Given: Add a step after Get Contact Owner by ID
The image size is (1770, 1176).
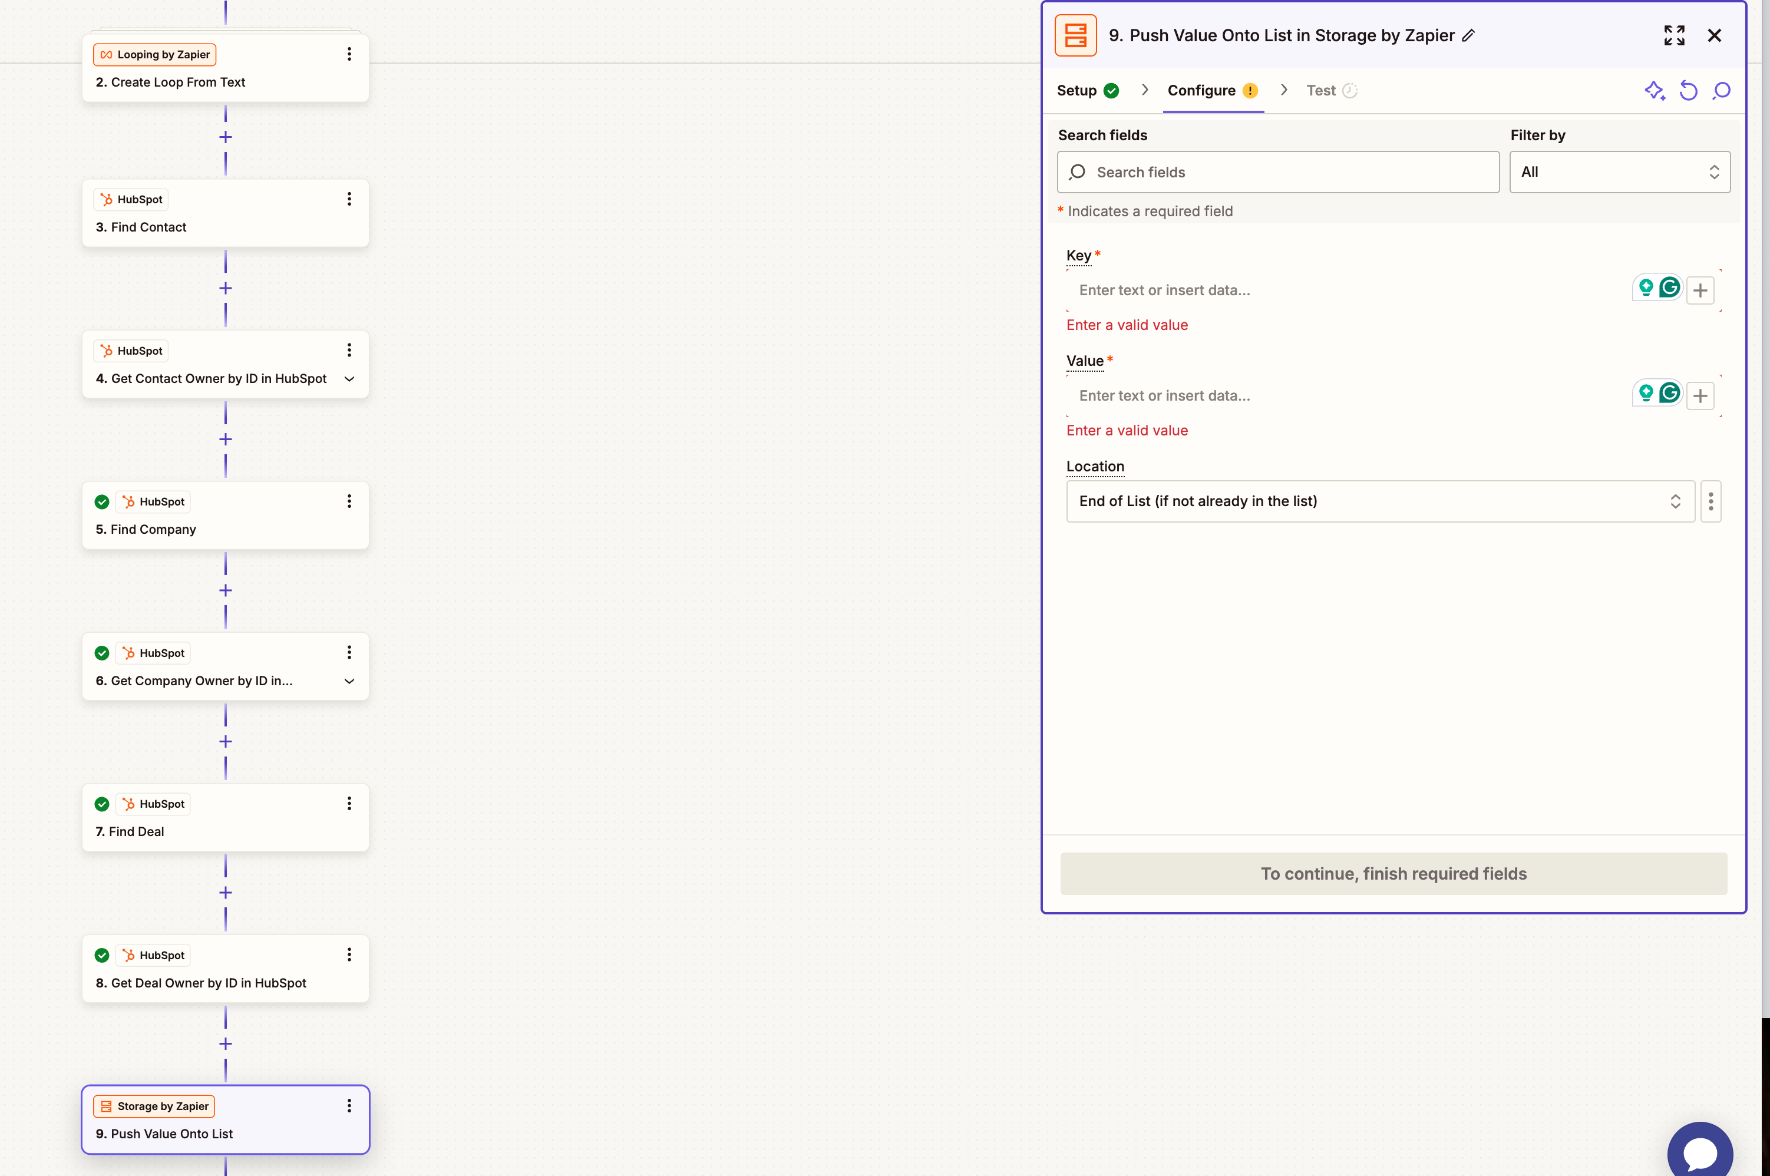Looking at the screenshot, I should (225, 440).
